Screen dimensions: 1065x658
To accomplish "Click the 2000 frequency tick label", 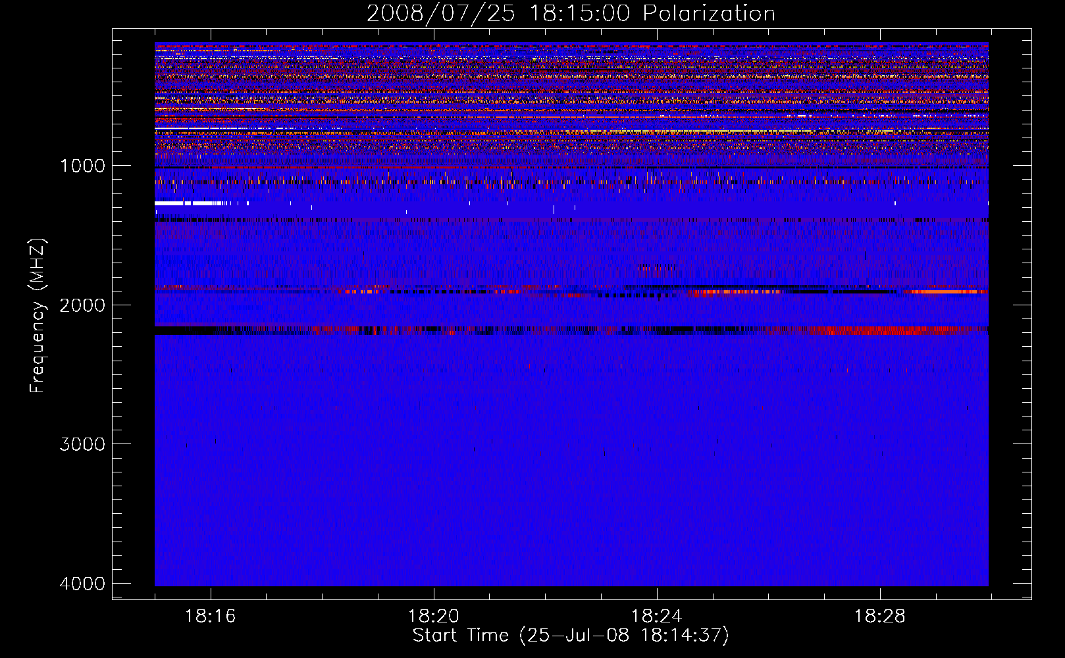I will 82,305.
